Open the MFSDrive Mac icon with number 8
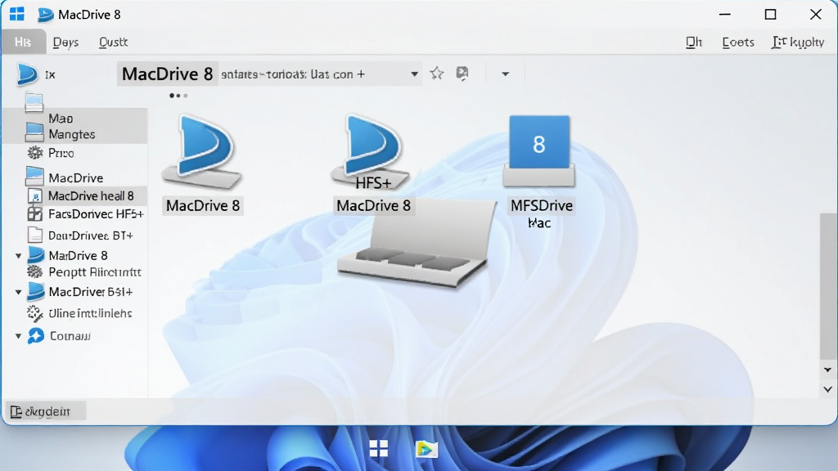Image resolution: width=838 pixels, height=471 pixels. 538,150
